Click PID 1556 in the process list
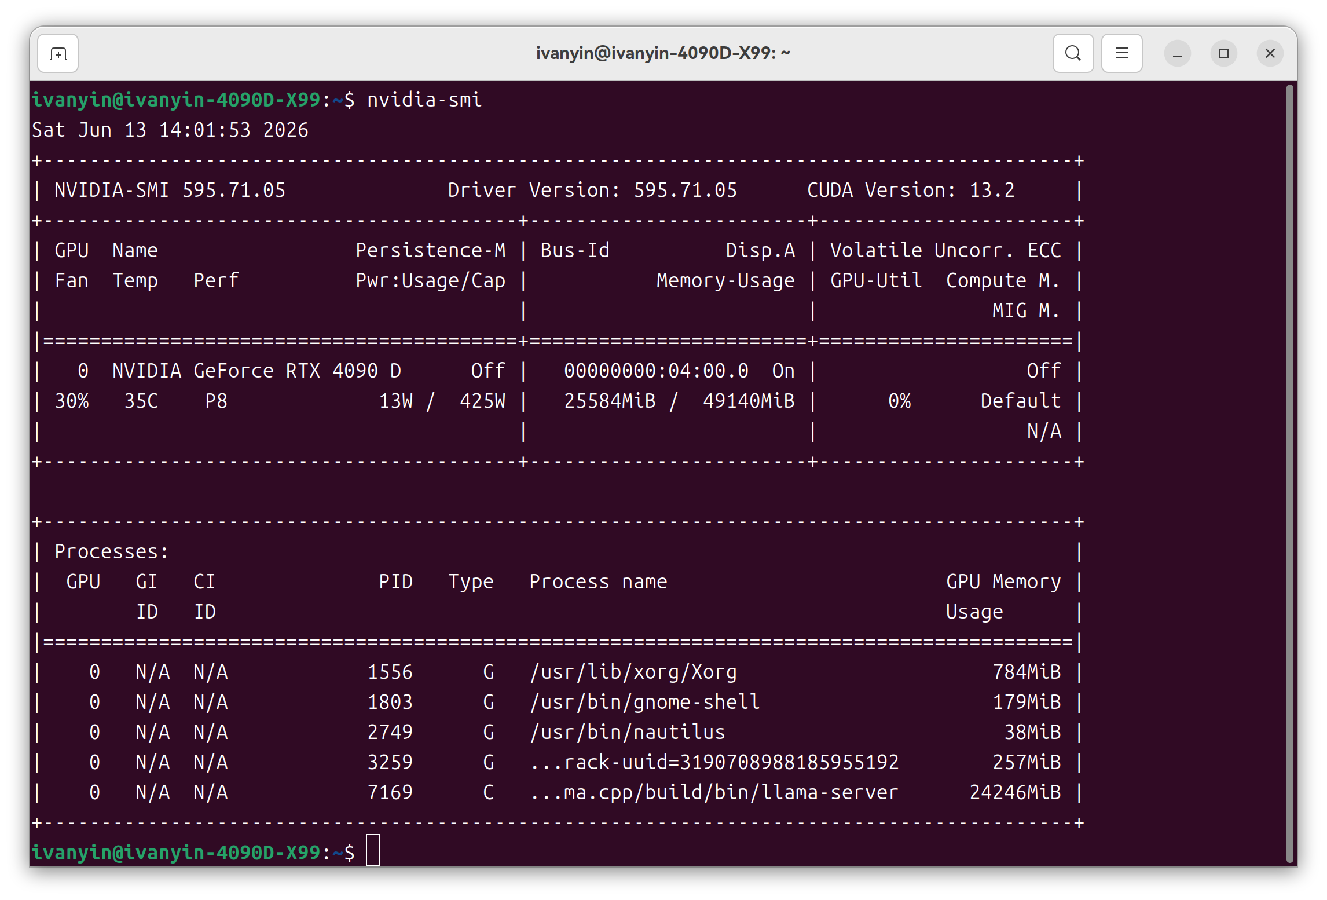1327x900 pixels. (390, 672)
